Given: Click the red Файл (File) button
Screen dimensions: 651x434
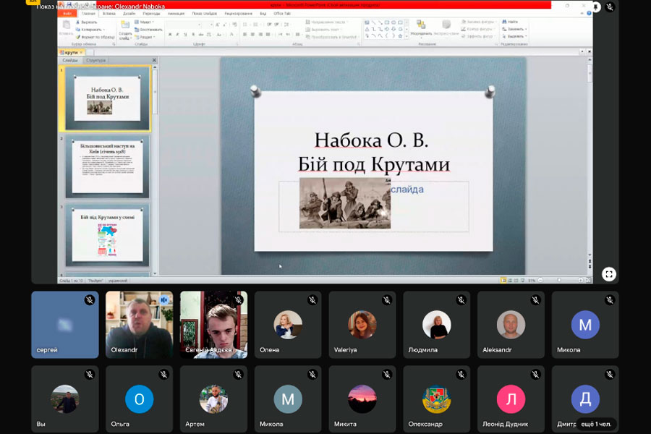Looking at the screenshot, I should [67, 13].
